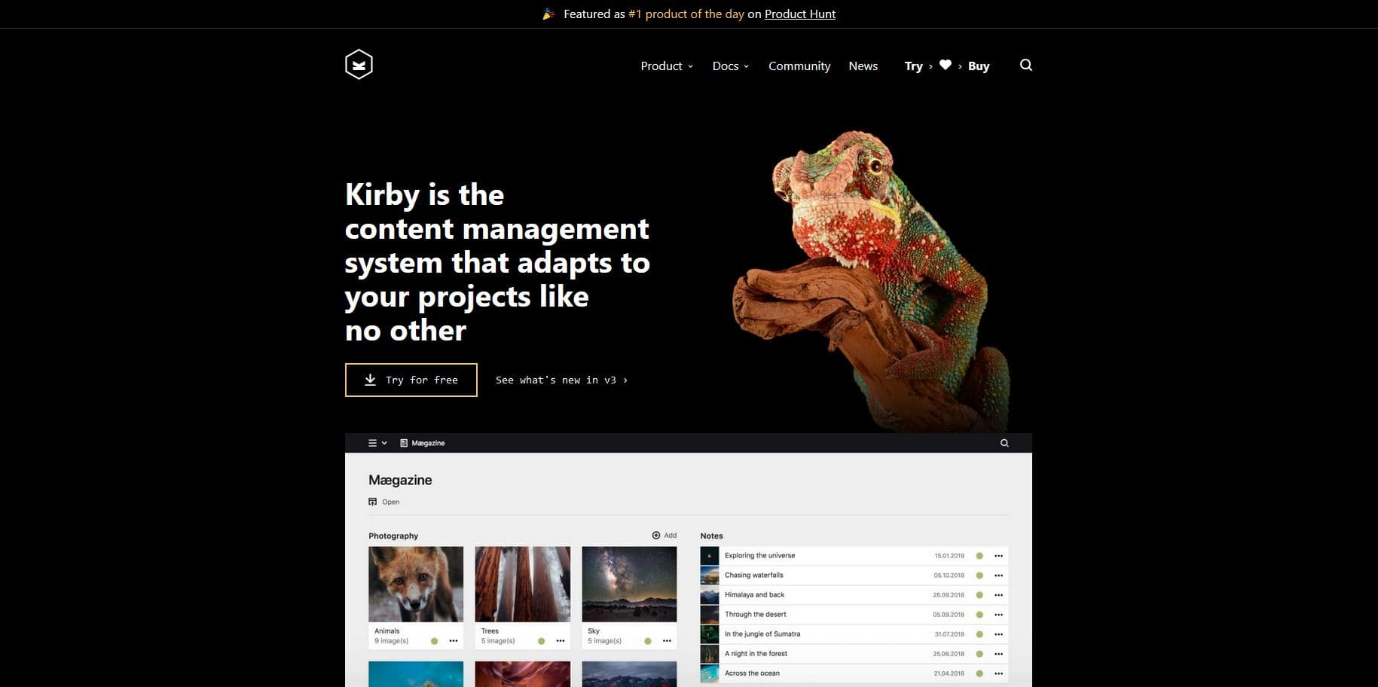
Task: Click Try in the navigation
Action: [913, 66]
